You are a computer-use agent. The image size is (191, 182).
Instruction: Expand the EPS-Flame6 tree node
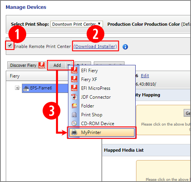(x=17, y=88)
